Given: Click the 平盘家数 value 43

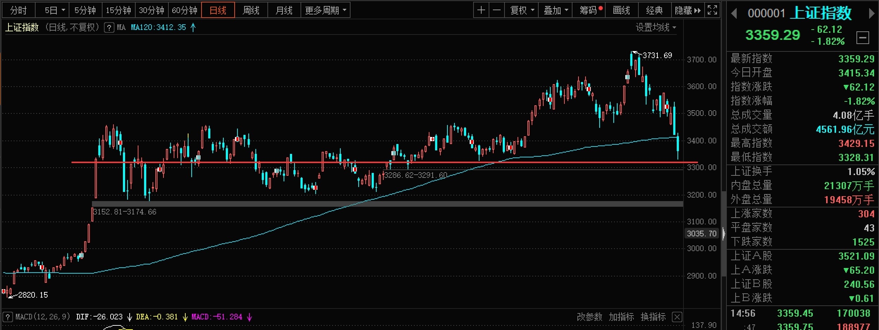Looking at the screenshot, I should point(869,228).
